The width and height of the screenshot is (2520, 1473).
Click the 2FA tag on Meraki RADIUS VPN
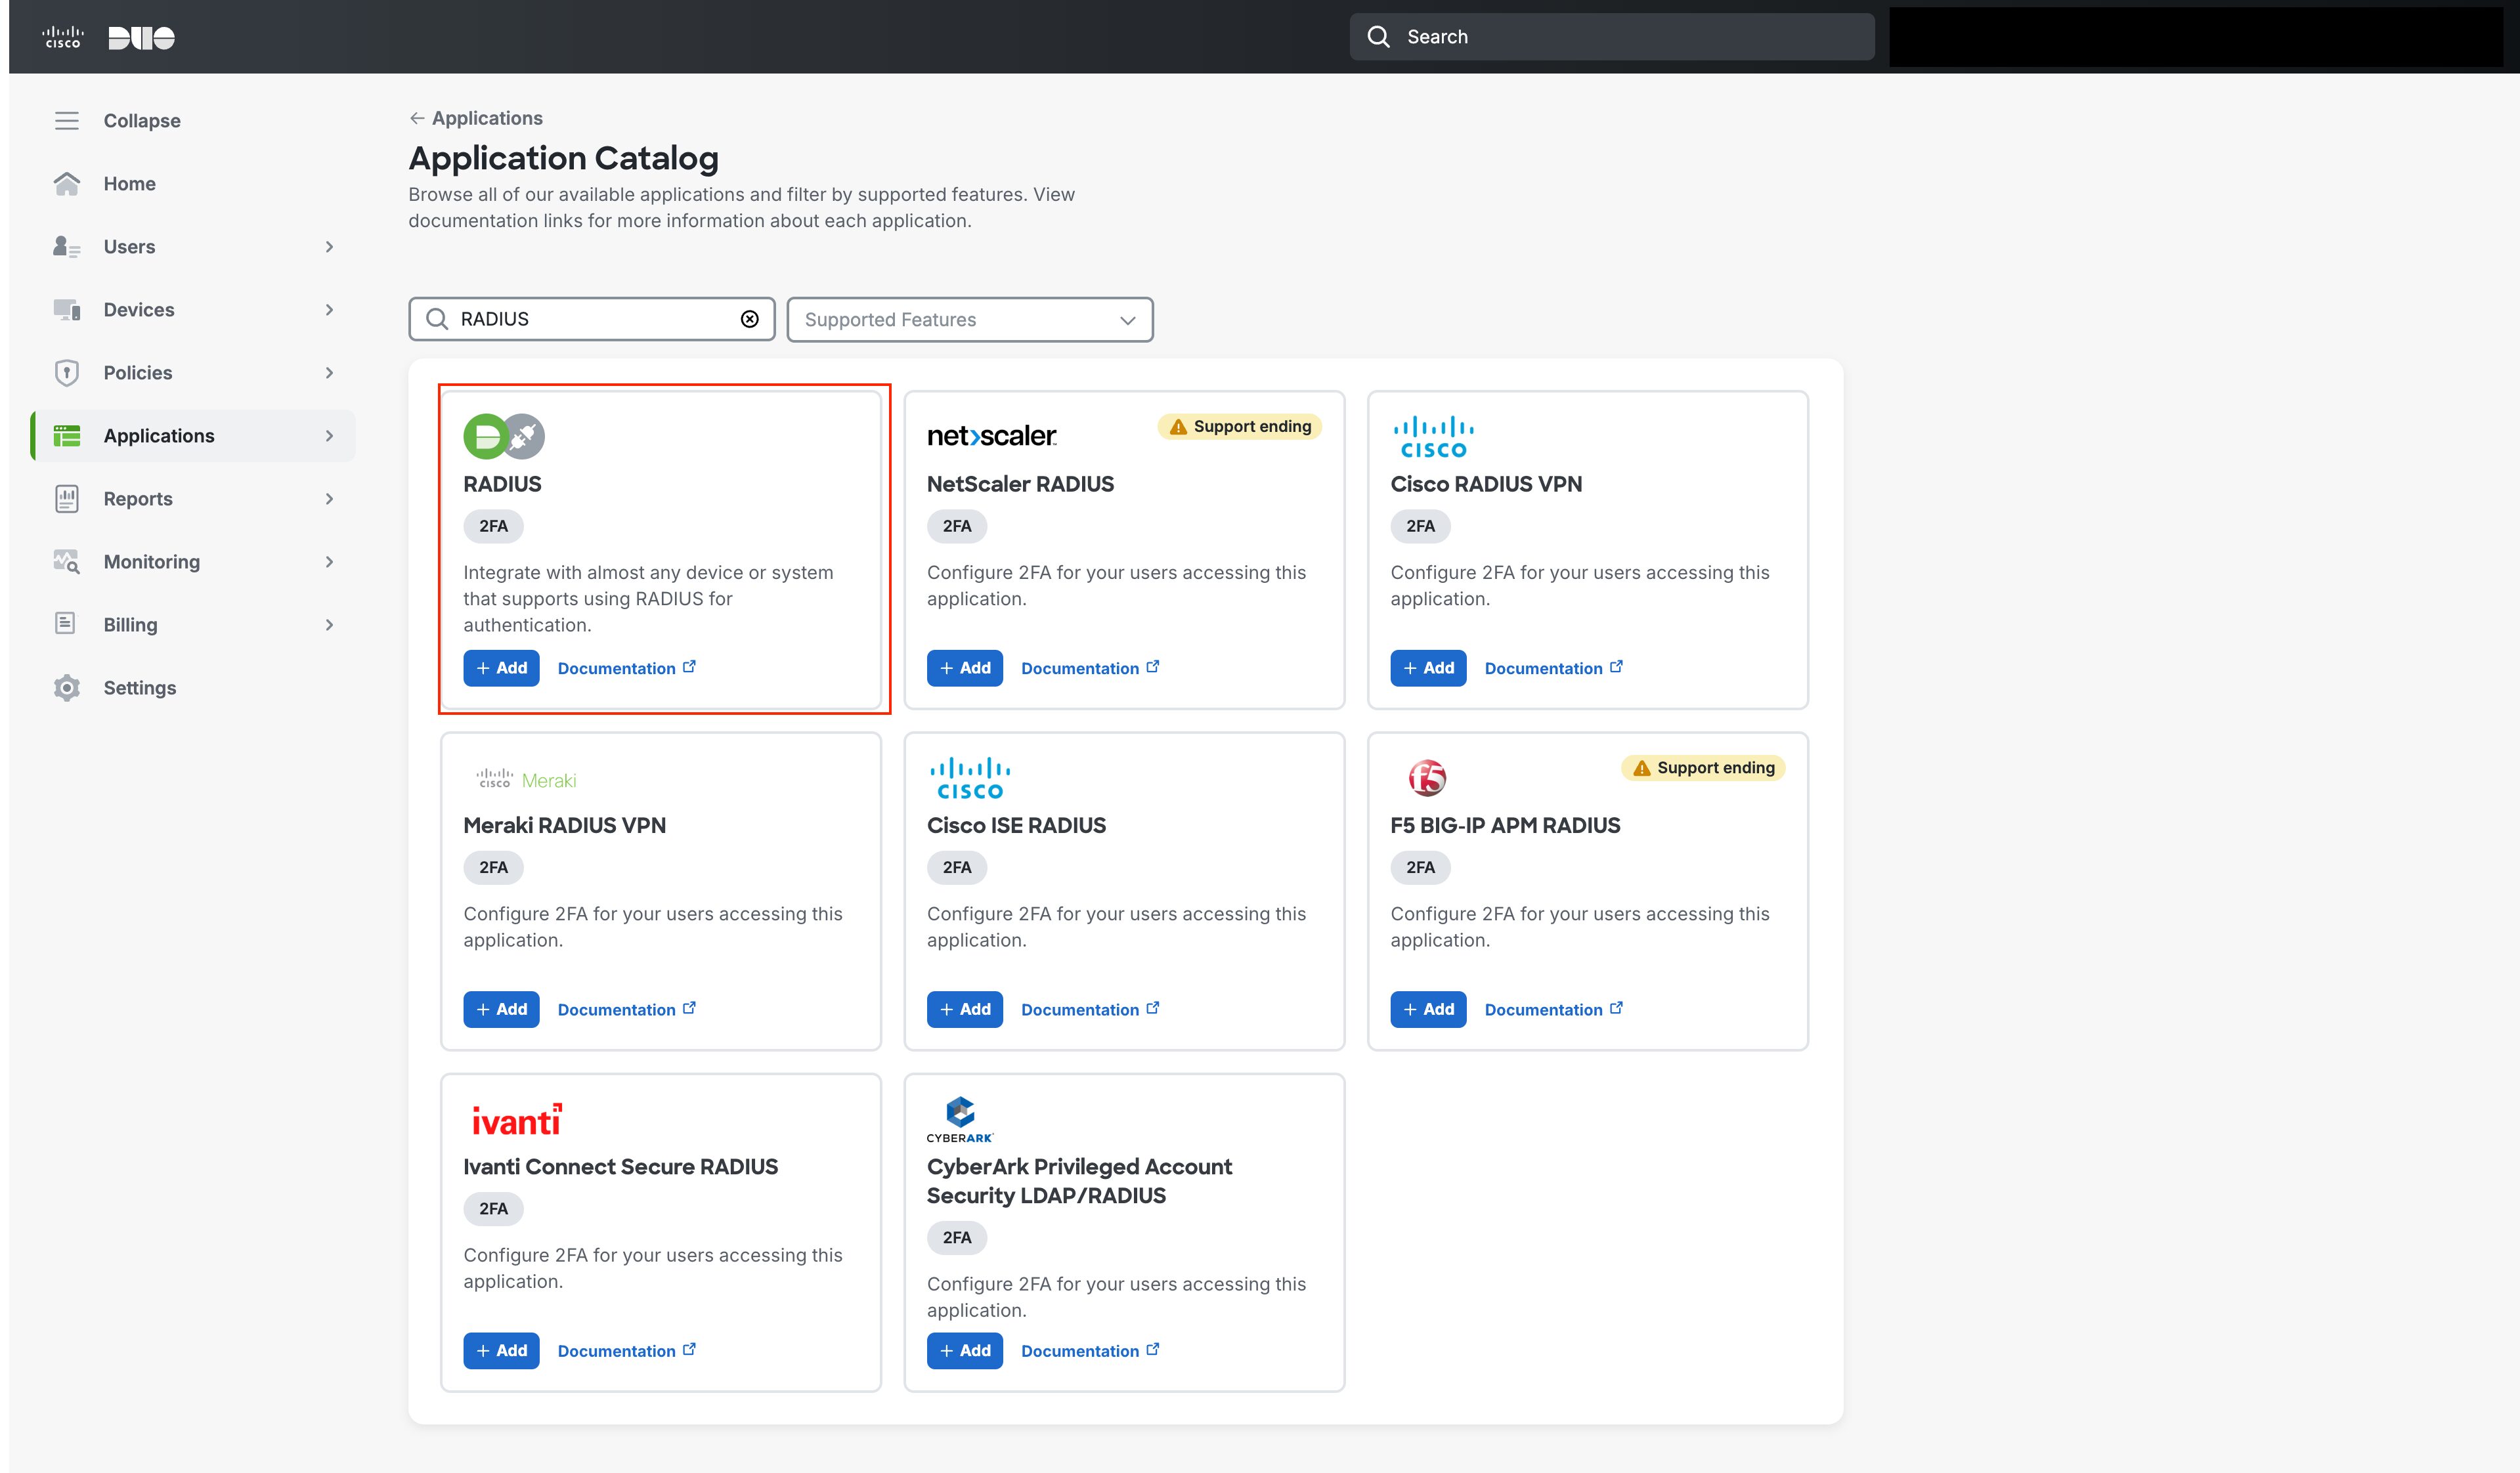[x=493, y=867]
